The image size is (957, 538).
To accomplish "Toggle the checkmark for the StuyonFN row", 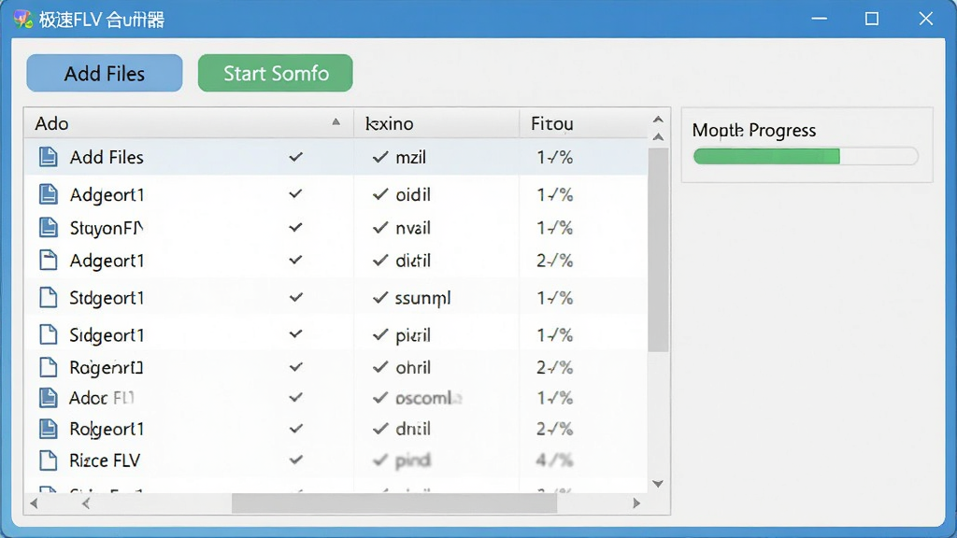I will [x=295, y=228].
